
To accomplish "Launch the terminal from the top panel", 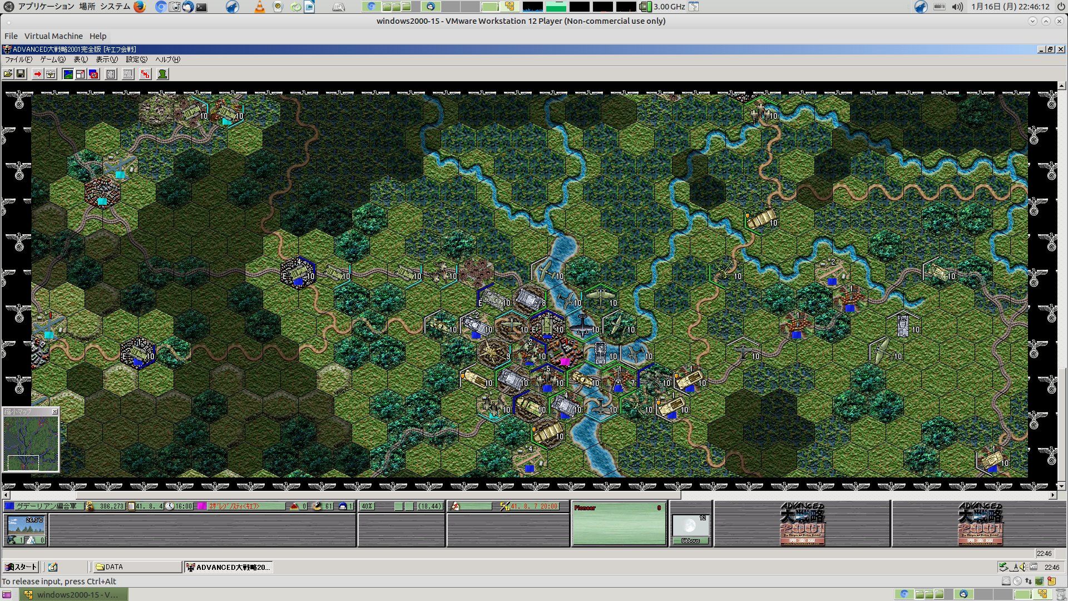I will point(201,7).
